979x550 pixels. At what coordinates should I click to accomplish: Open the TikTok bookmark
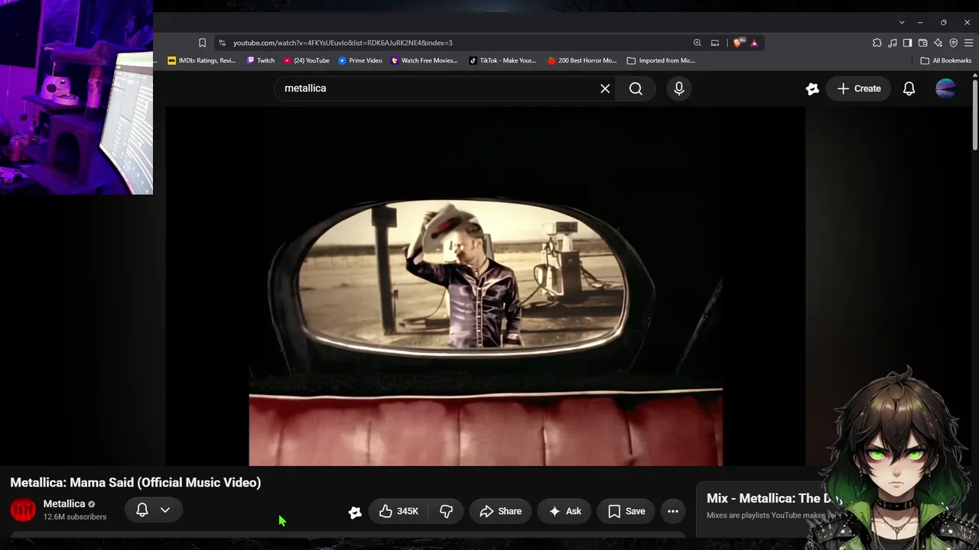503,60
